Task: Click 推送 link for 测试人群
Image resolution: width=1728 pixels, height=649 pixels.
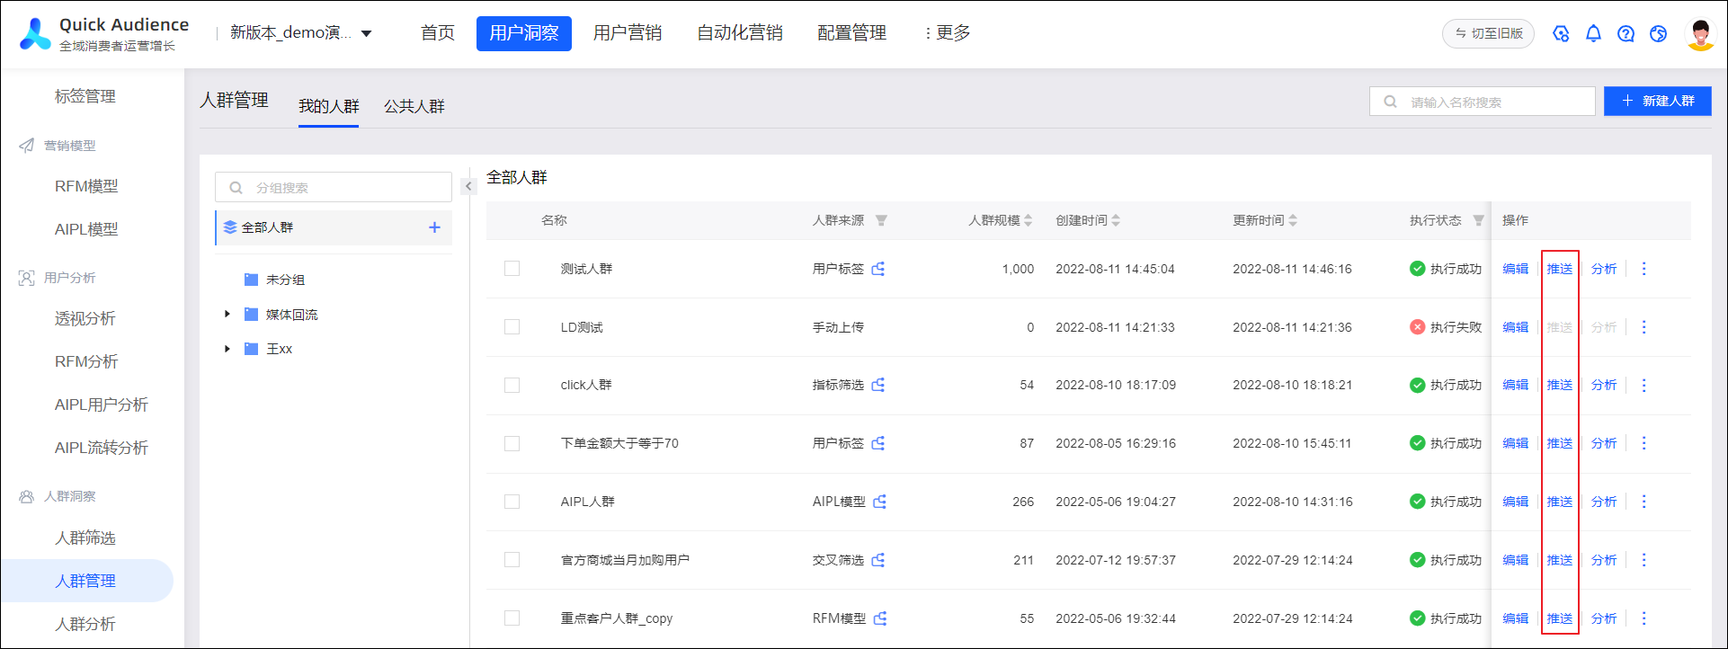Action: 1560,269
